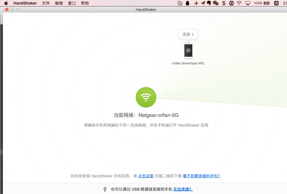
Task: Click the HandShaker window title text
Action: point(146,10)
